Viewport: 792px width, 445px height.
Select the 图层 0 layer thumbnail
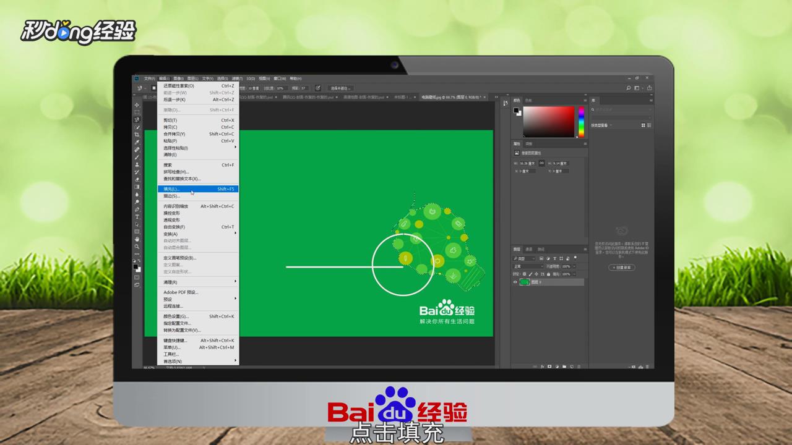point(525,282)
